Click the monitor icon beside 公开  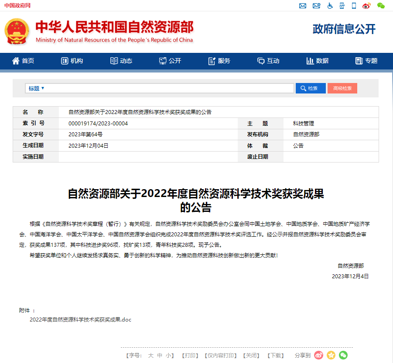click(x=163, y=61)
